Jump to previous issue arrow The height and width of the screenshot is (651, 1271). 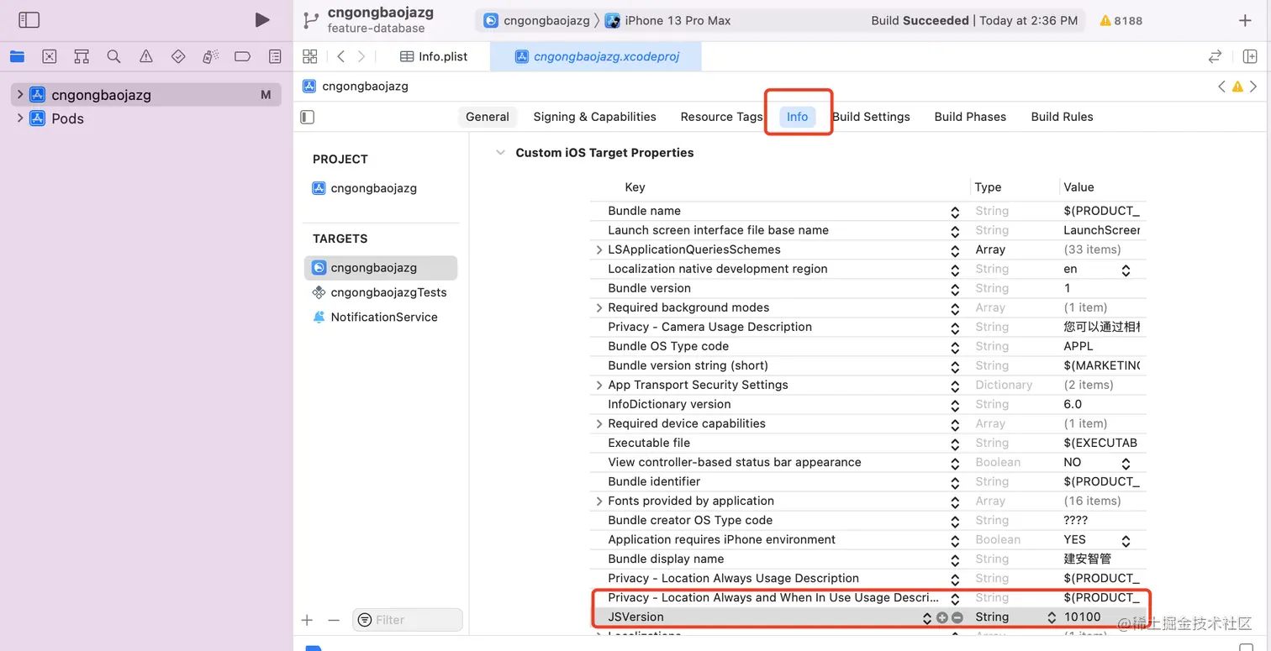(1221, 86)
